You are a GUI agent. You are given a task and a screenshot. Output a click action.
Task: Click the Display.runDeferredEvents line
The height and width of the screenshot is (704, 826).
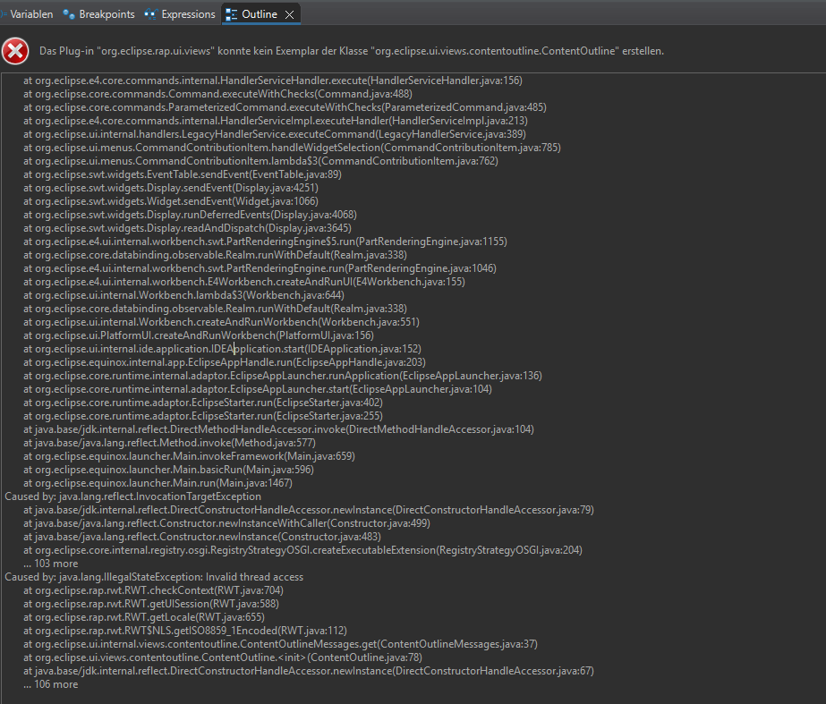(x=191, y=215)
